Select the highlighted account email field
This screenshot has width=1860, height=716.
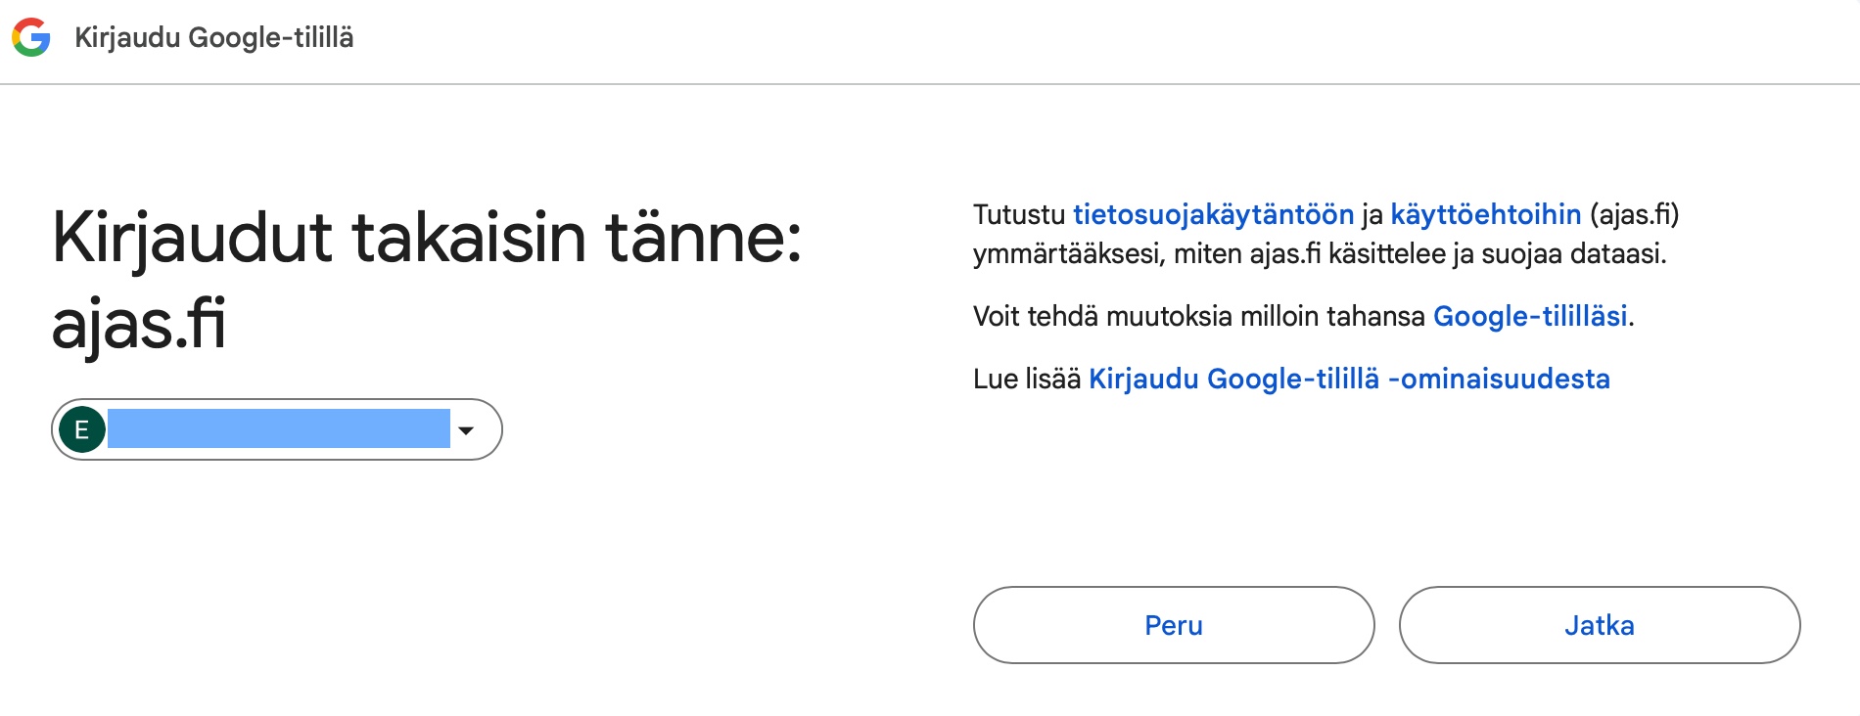(278, 429)
